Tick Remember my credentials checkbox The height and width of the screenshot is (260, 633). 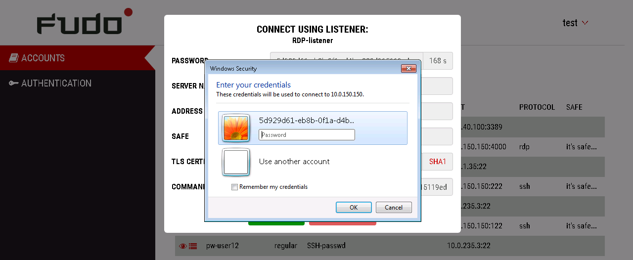235,187
